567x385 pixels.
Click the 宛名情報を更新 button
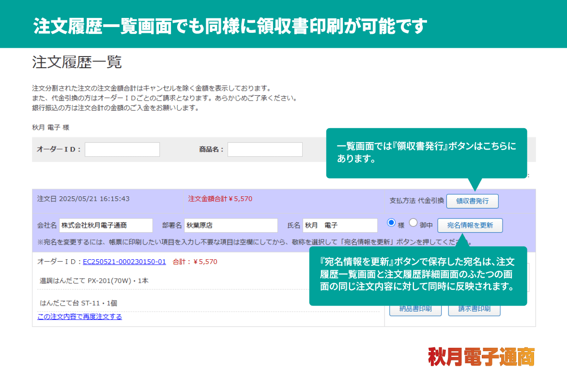[x=470, y=225]
